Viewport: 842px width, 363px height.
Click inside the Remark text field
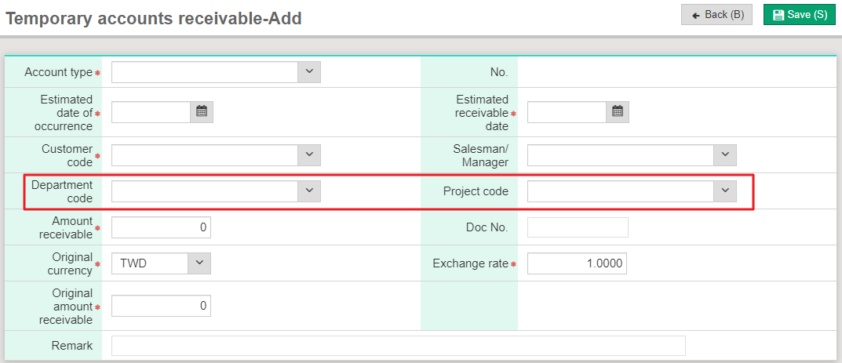click(x=398, y=346)
